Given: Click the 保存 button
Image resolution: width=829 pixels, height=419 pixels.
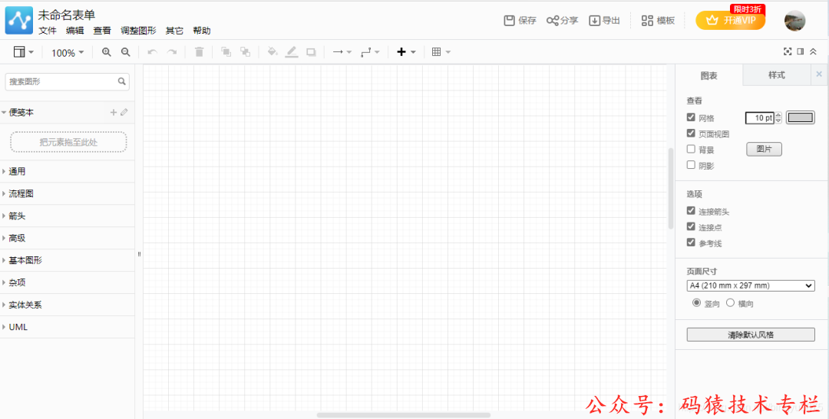Looking at the screenshot, I should (x=520, y=21).
